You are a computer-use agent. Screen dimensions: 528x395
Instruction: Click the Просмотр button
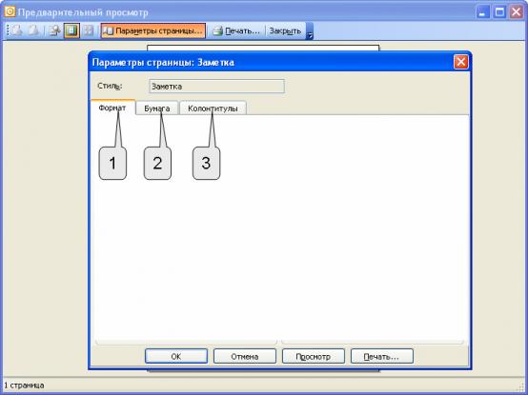[314, 356]
